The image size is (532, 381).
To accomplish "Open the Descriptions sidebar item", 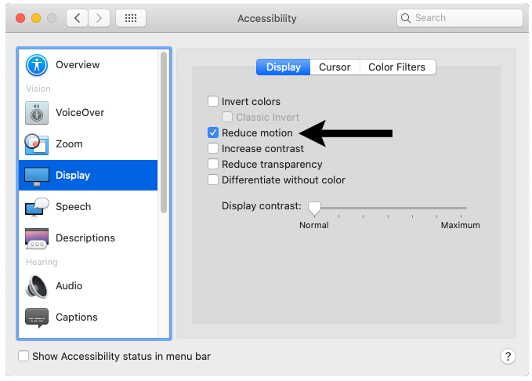I will pos(85,238).
